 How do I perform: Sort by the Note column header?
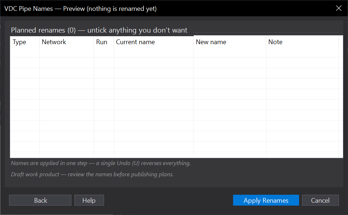click(302, 42)
